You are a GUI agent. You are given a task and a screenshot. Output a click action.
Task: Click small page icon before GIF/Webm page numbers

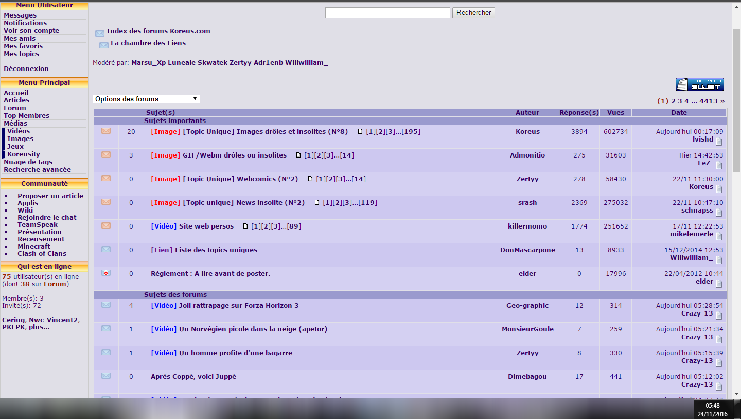298,155
